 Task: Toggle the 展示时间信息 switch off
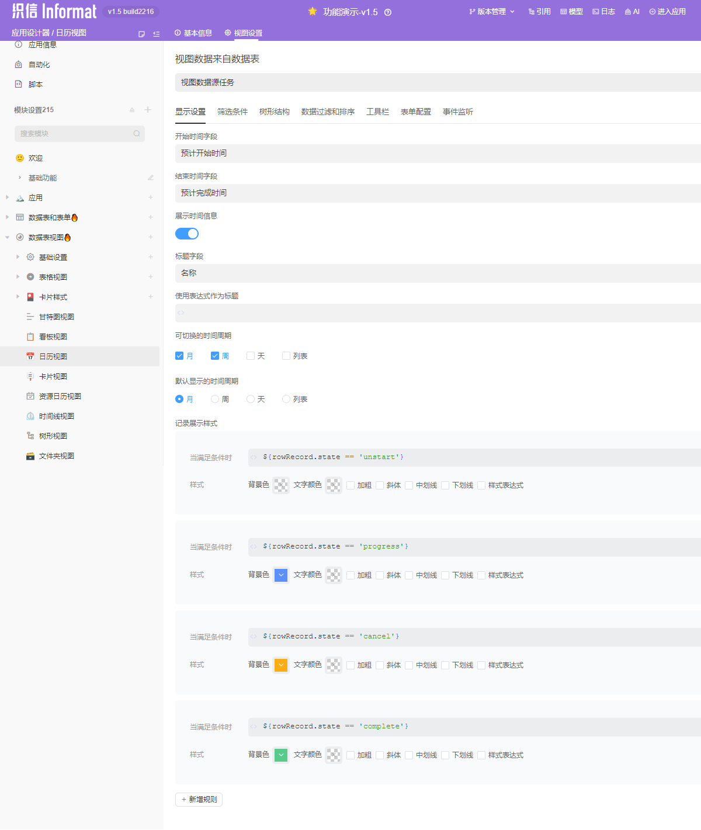[187, 234]
